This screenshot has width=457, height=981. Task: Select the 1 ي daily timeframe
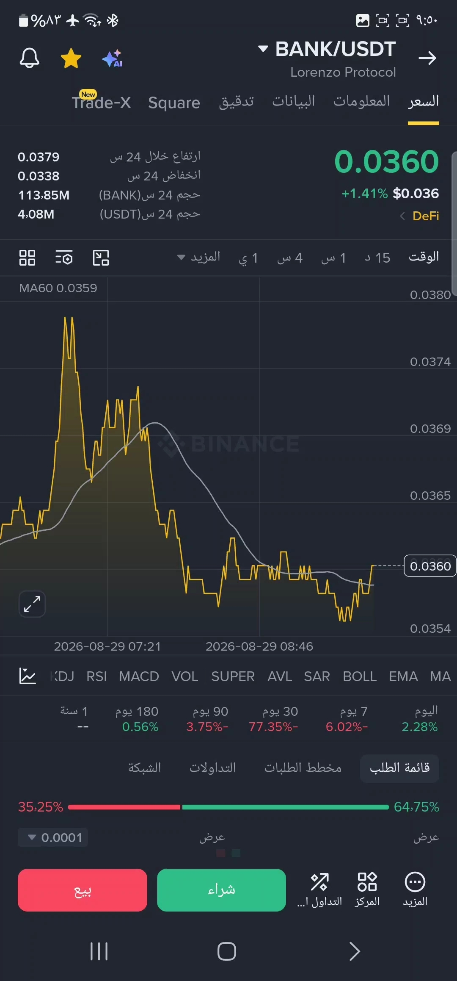click(x=248, y=258)
